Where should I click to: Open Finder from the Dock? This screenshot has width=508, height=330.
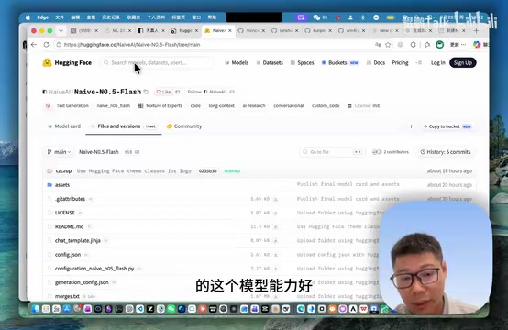(36, 309)
